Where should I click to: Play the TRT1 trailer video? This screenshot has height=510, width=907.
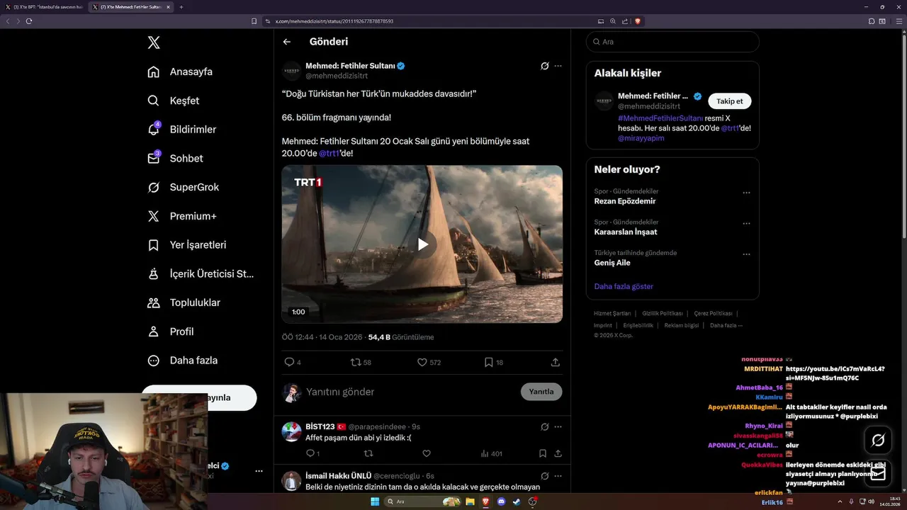coord(422,244)
